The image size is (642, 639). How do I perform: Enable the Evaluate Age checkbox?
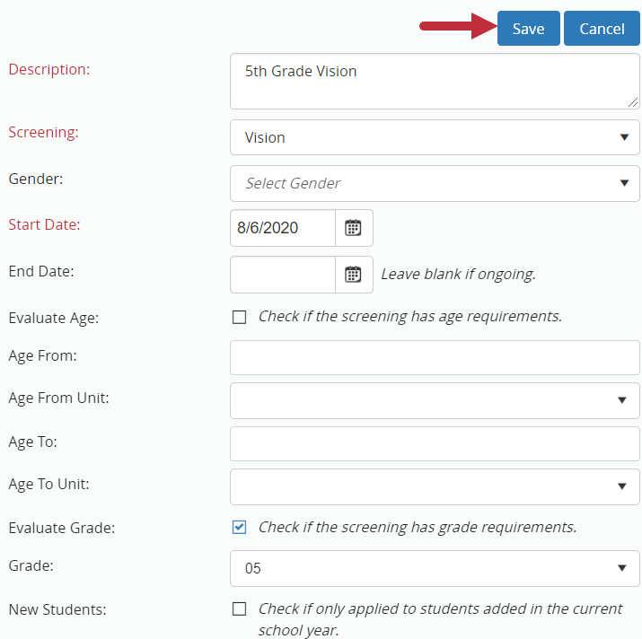[239, 317]
